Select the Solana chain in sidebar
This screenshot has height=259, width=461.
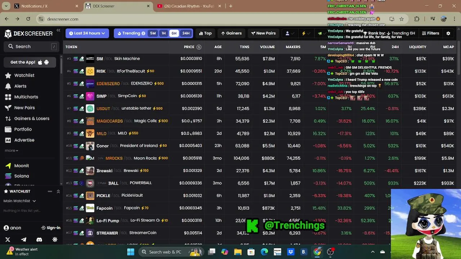pyautogui.click(x=17, y=176)
